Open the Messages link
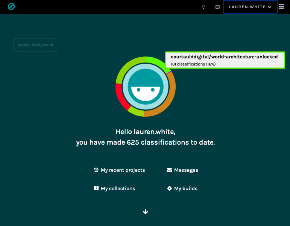This screenshot has height=226, width=290. click(182, 170)
